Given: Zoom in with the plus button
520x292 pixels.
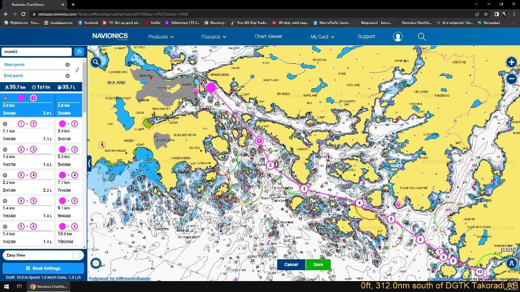Looking at the screenshot, I should [x=511, y=62].
